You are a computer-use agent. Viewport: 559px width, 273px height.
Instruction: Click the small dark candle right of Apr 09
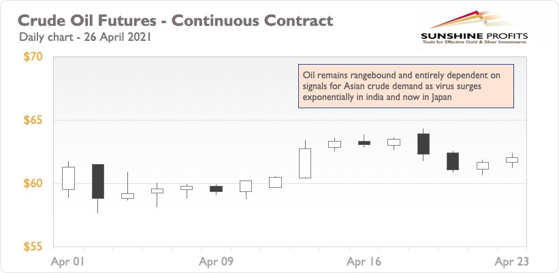(x=216, y=189)
